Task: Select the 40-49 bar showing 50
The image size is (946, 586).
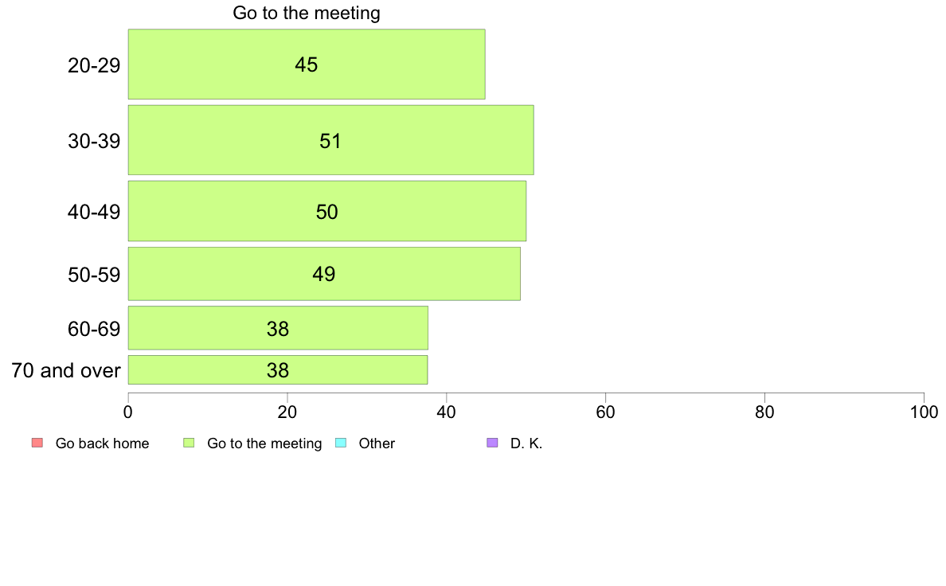Action: click(x=327, y=211)
